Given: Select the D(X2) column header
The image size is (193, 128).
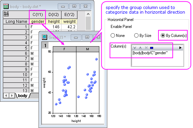Looking at the screenshot, I should [x=53, y=15].
